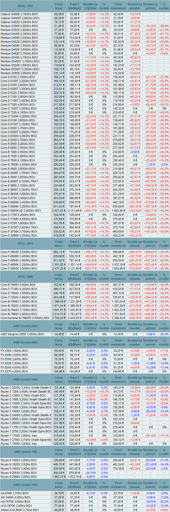This screenshot has height=512, width=170.
Task: Click the AMD Socket TR4 section header
Action: 26,452
